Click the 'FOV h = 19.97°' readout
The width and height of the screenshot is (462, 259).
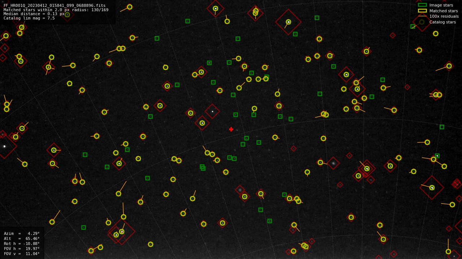tap(22, 249)
